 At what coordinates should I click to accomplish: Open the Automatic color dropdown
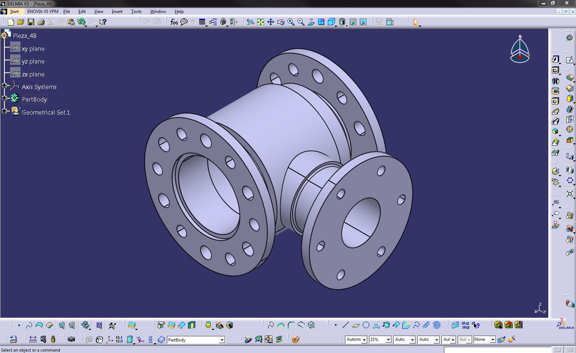click(x=364, y=340)
